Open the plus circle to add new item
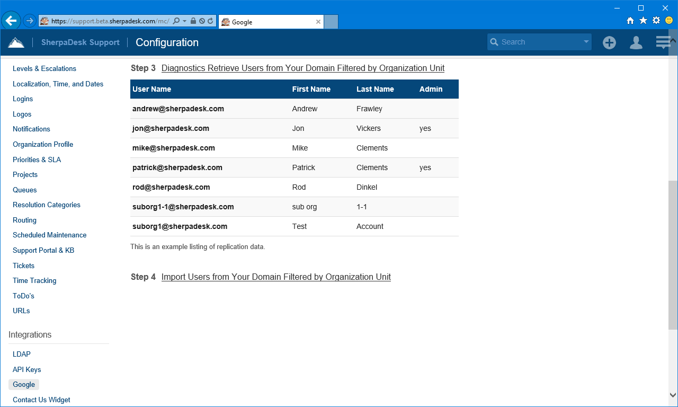 click(x=609, y=42)
